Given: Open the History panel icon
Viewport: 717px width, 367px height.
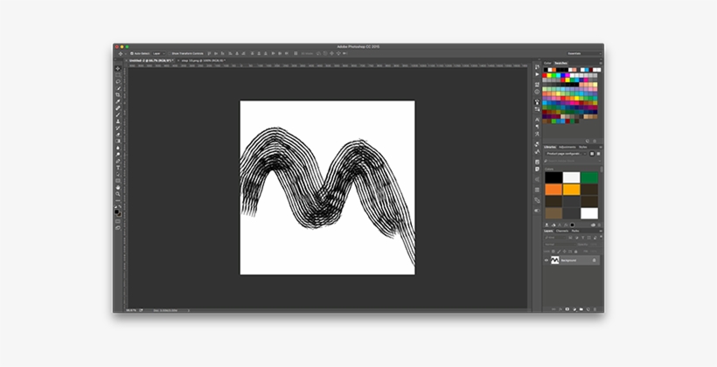Looking at the screenshot, I should [x=537, y=66].
